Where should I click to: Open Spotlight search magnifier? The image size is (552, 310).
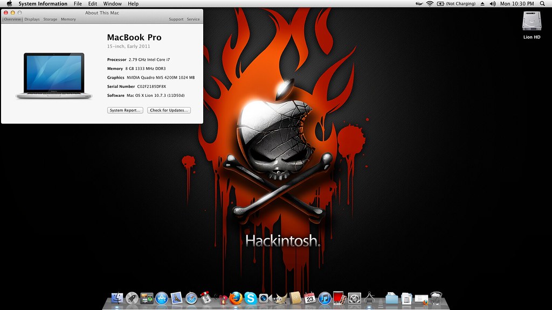point(542,4)
